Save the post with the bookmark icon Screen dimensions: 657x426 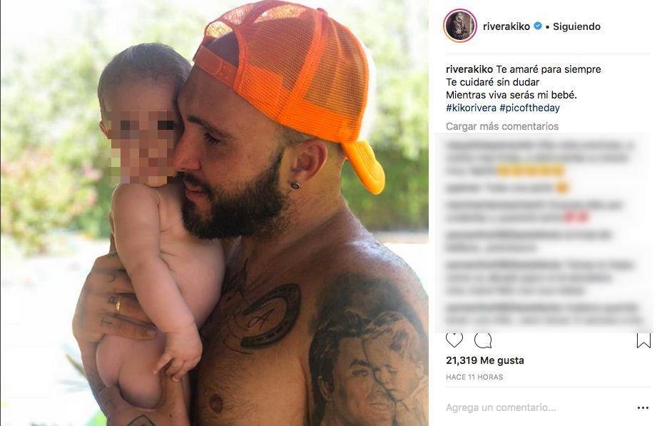(643, 340)
